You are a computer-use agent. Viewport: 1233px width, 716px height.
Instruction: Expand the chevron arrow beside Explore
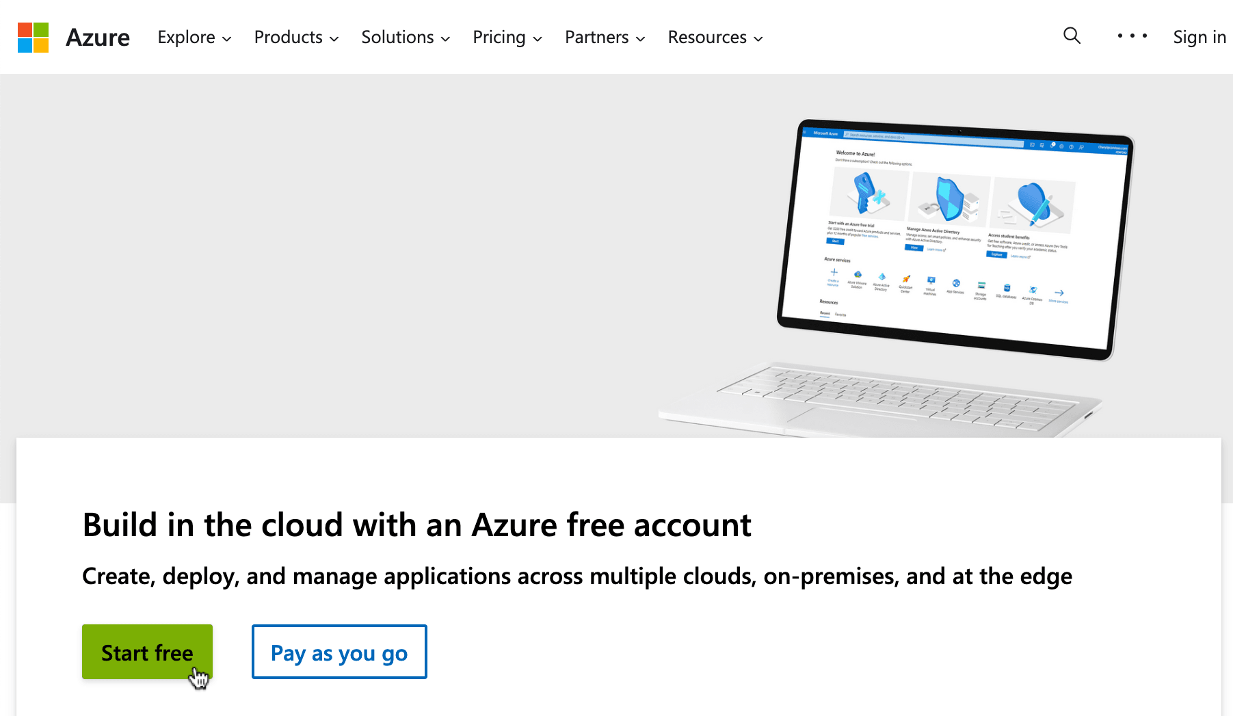click(x=227, y=39)
